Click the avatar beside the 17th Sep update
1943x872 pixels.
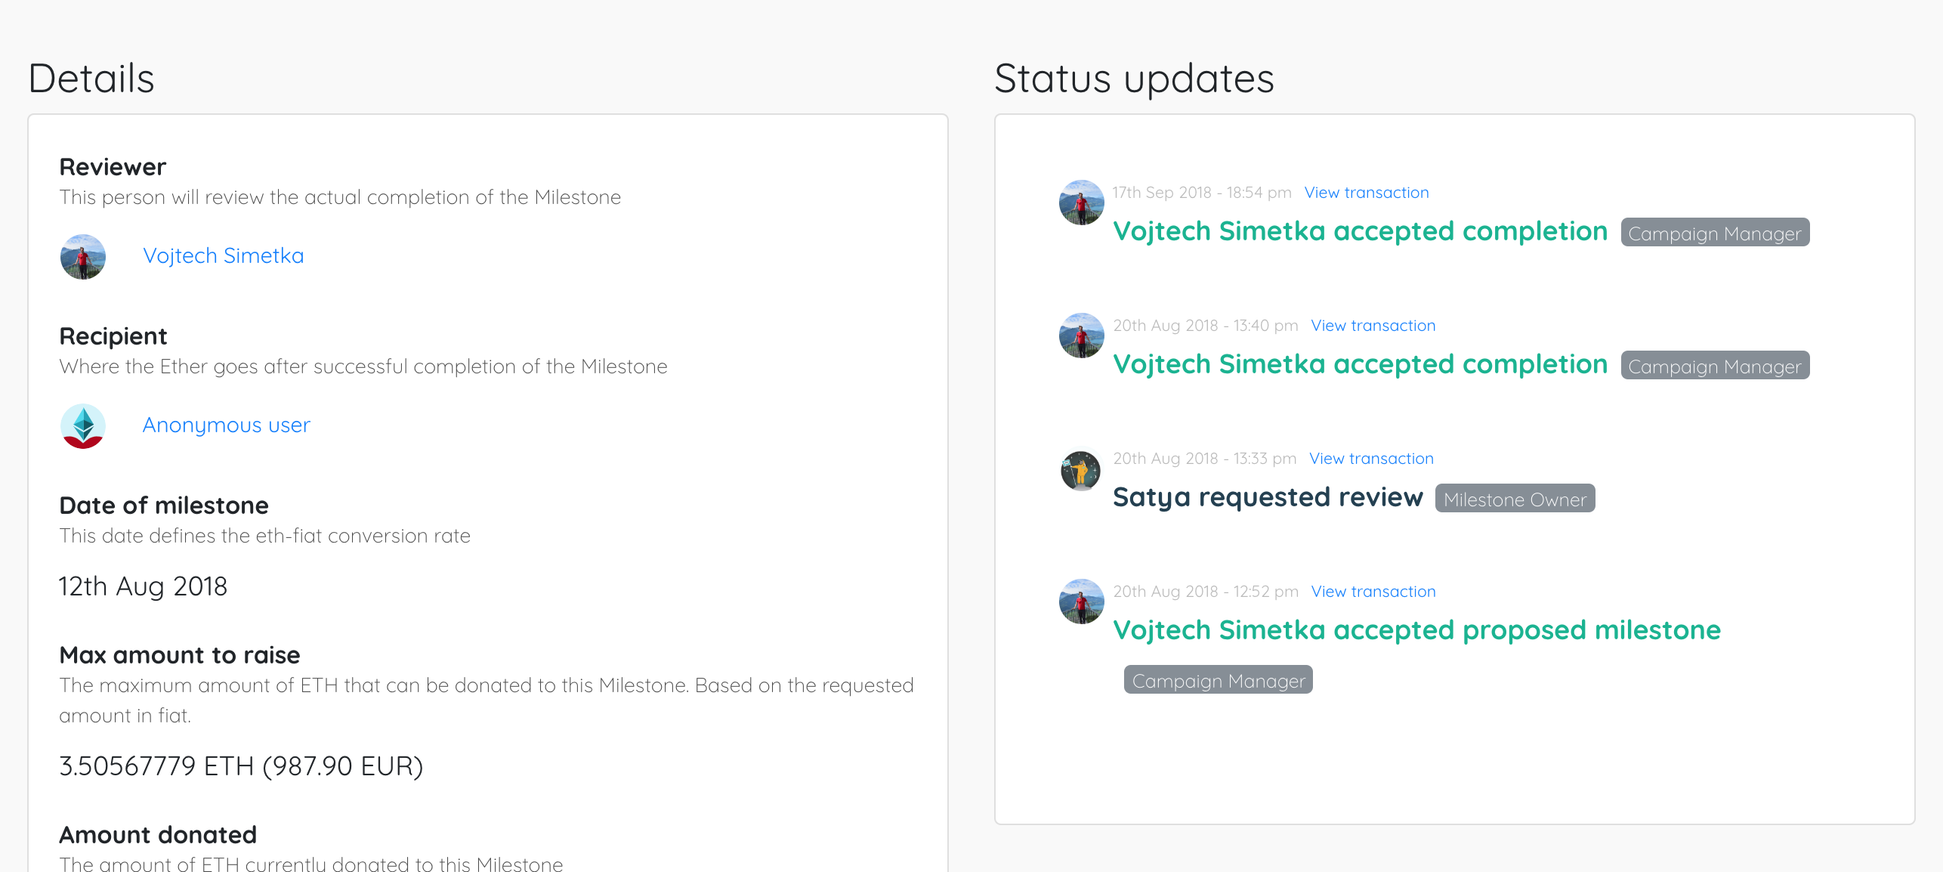pos(1082,203)
